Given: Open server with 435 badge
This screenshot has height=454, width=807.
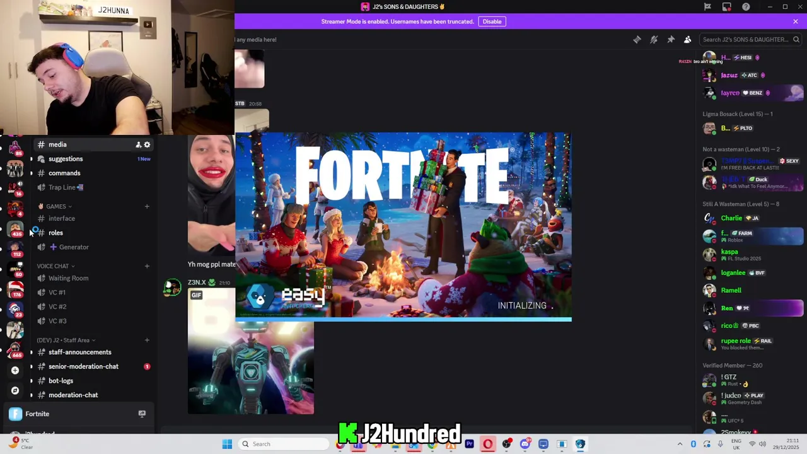Looking at the screenshot, I should click(x=15, y=228).
